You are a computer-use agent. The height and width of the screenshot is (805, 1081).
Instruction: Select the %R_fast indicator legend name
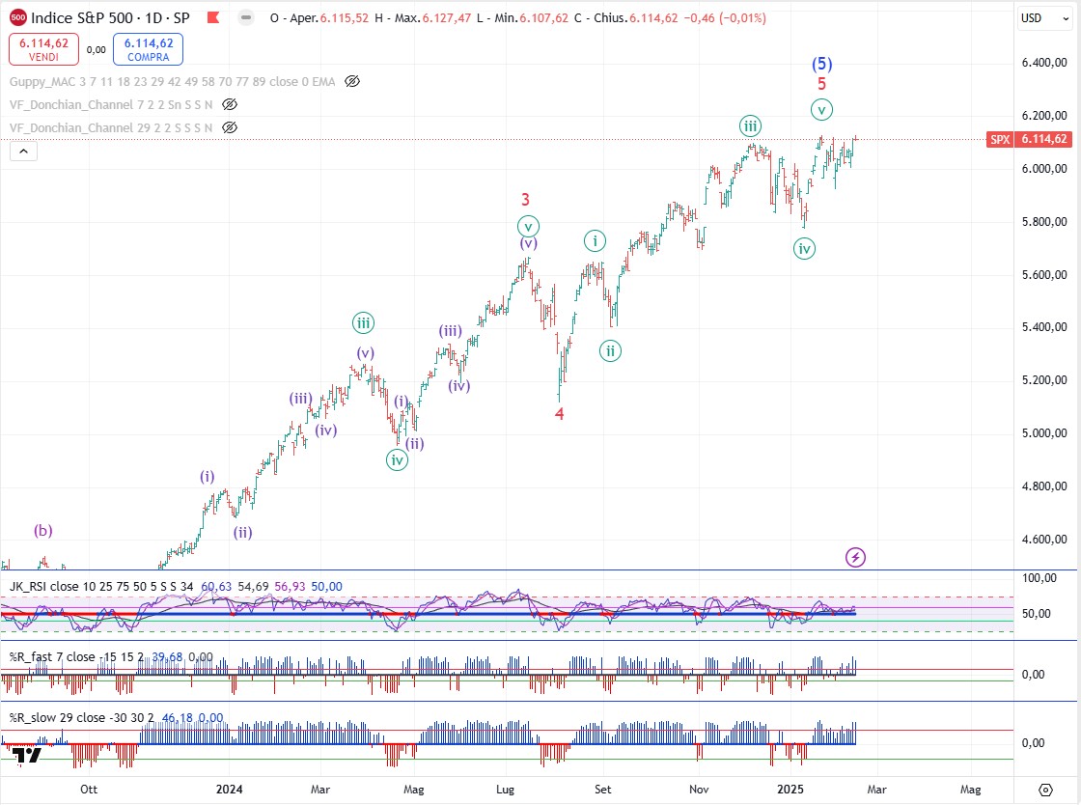pyautogui.click(x=76, y=656)
